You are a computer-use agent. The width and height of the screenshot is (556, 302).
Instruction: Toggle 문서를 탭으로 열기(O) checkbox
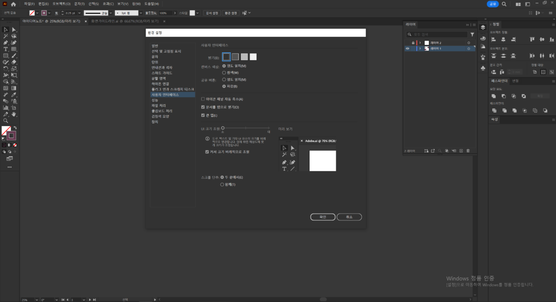tap(203, 107)
